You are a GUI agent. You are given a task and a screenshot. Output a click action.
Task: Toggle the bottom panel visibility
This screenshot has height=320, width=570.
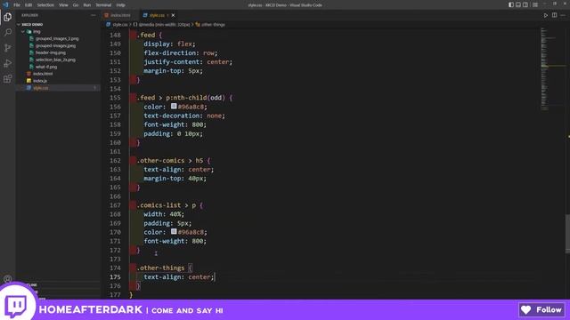[x=518, y=4]
